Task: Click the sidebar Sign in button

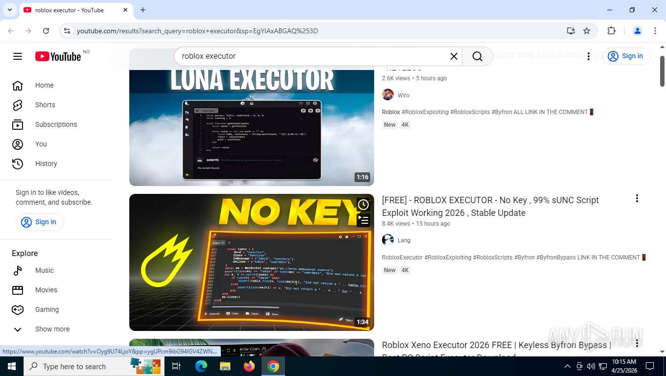Action: coord(40,222)
